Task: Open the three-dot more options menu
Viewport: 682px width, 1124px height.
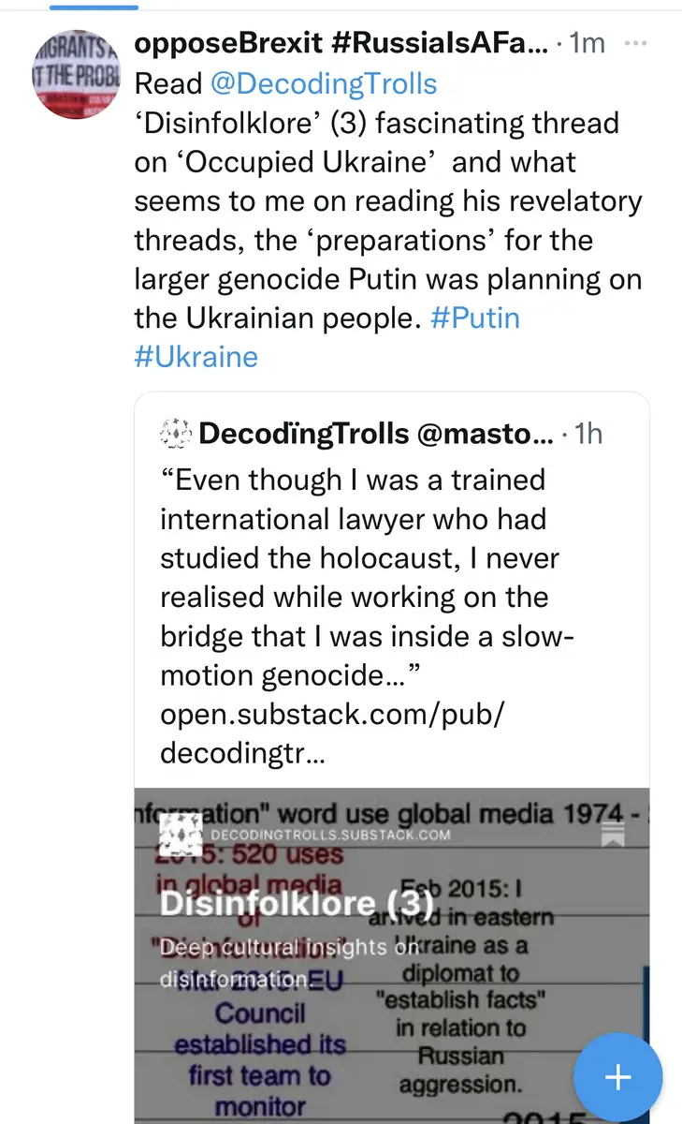Action: (635, 45)
